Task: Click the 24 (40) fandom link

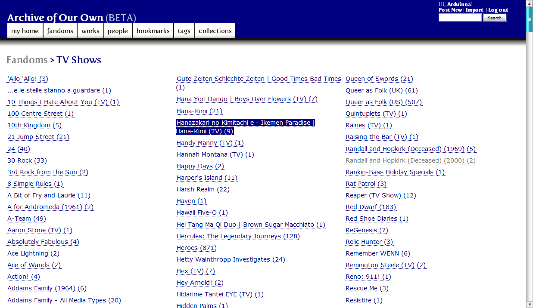Action: (x=19, y=149)
